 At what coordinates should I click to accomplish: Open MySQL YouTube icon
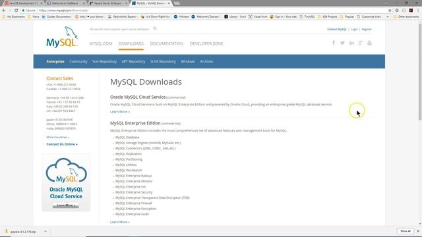(369, 43)
